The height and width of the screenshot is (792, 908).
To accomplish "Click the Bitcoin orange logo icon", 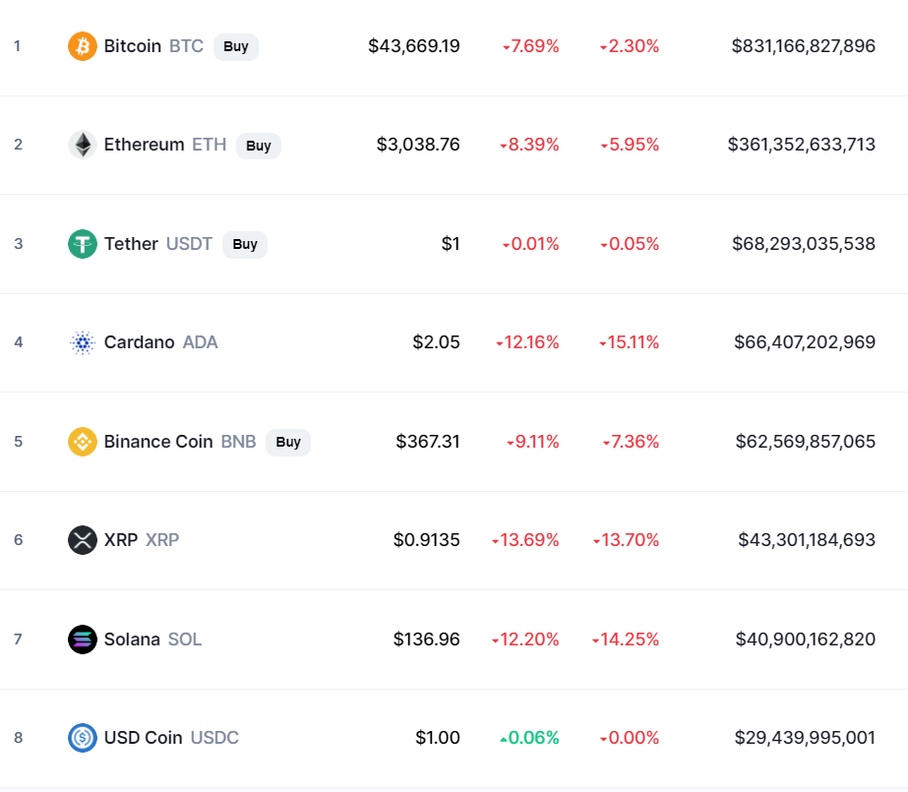I will (x=83, y=45).
